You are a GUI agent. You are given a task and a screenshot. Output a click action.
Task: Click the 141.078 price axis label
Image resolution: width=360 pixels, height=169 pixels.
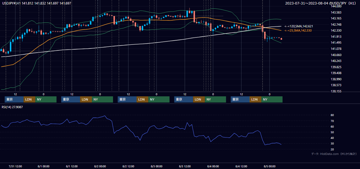[336, 49]
